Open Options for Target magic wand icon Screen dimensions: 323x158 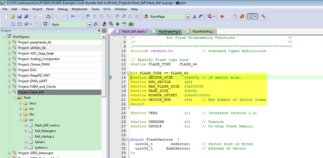[x=96, y=24]
